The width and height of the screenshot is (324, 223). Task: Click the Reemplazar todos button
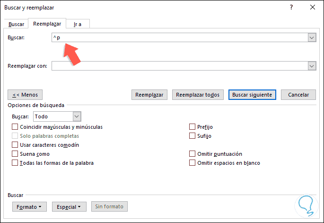coord(198,95)
